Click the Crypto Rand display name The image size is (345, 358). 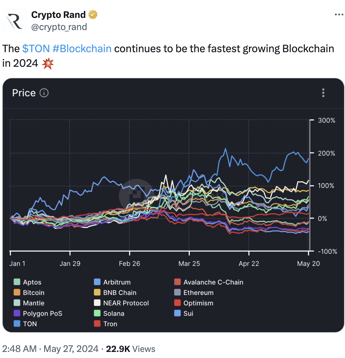tap(58, 15)
